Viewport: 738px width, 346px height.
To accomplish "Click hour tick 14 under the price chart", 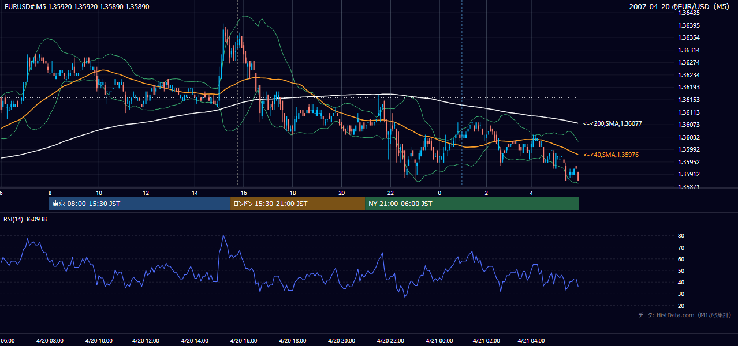I will [x=195, y=193].
